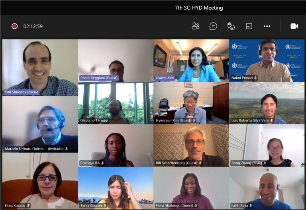Click Marcelo Uriburu Quirno's muted mic icon
Screen dimensions: 306x210
pyautogui.click(x=67, y=149)
